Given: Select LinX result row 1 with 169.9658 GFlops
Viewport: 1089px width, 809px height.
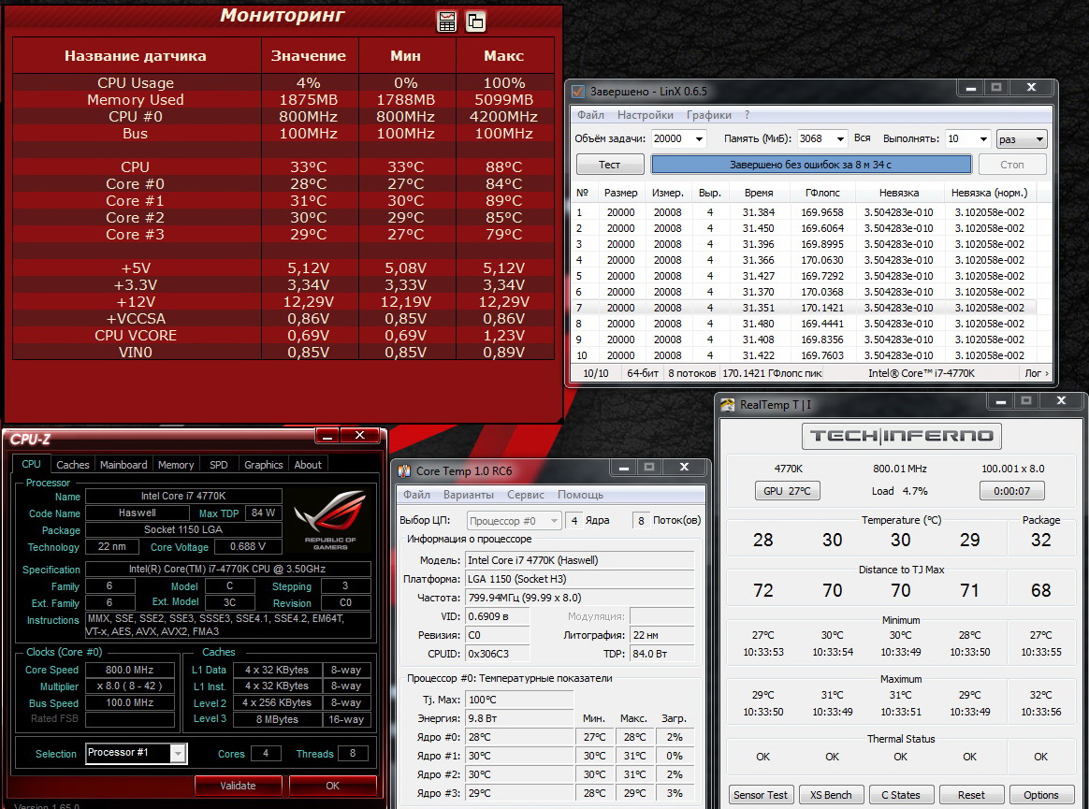Looking at the screenshot, I should pos(805,212).
